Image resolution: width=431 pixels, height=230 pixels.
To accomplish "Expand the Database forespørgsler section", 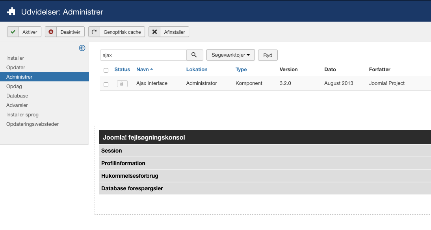I will pyautogui.click(x=132, y=188).
